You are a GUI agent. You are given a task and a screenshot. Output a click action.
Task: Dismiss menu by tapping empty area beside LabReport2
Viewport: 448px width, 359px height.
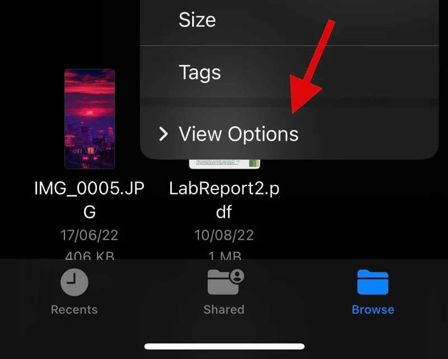(363, 209)
